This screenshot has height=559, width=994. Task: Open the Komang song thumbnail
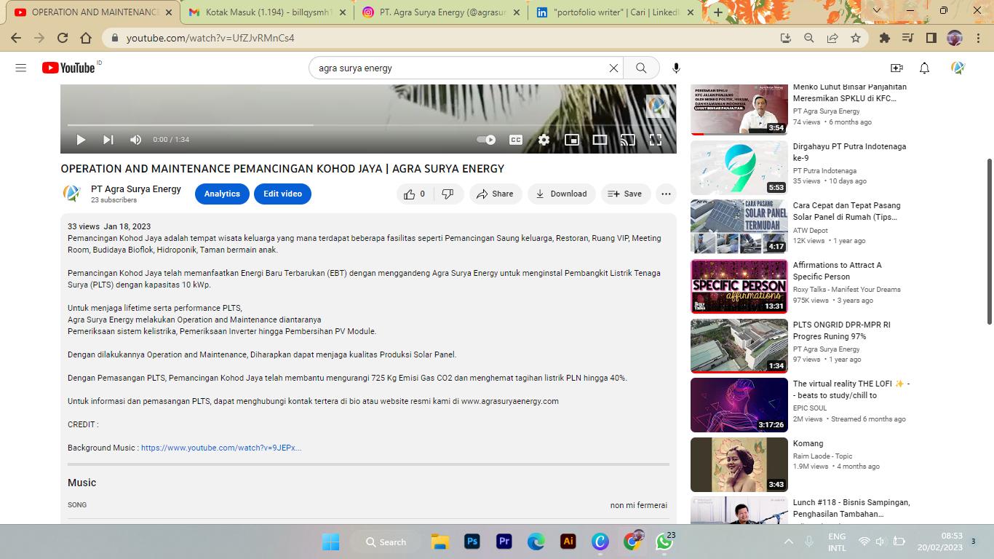(x=739, y=464)
